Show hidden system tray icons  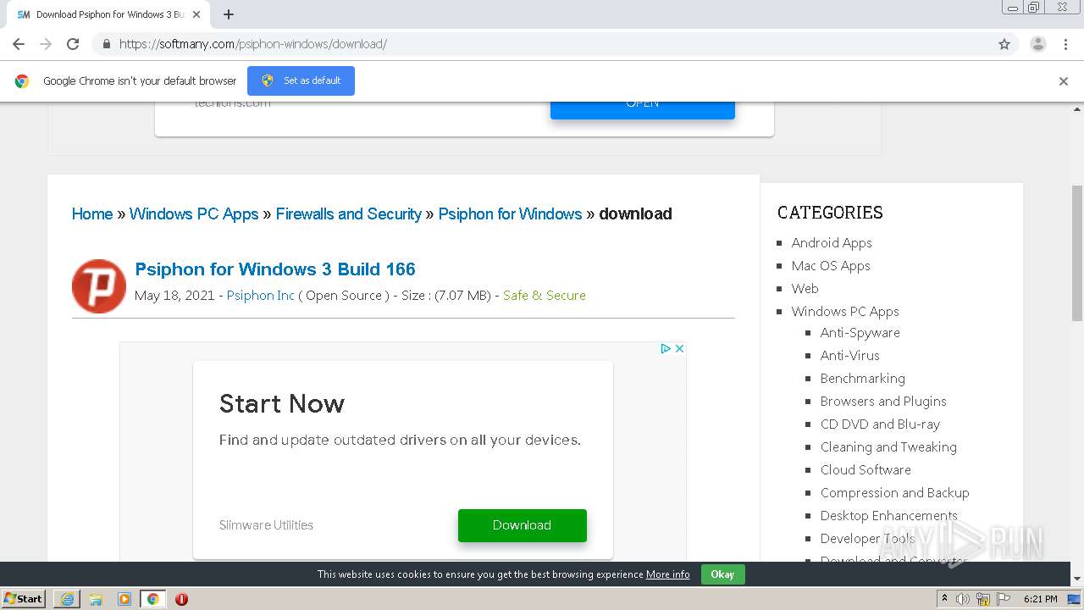[x=944, y=599]
